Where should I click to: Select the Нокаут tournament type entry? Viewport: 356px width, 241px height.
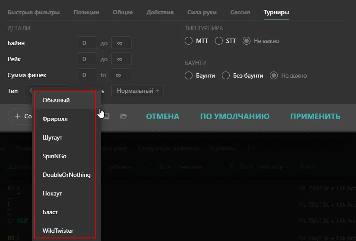click(x=52, y=193)
